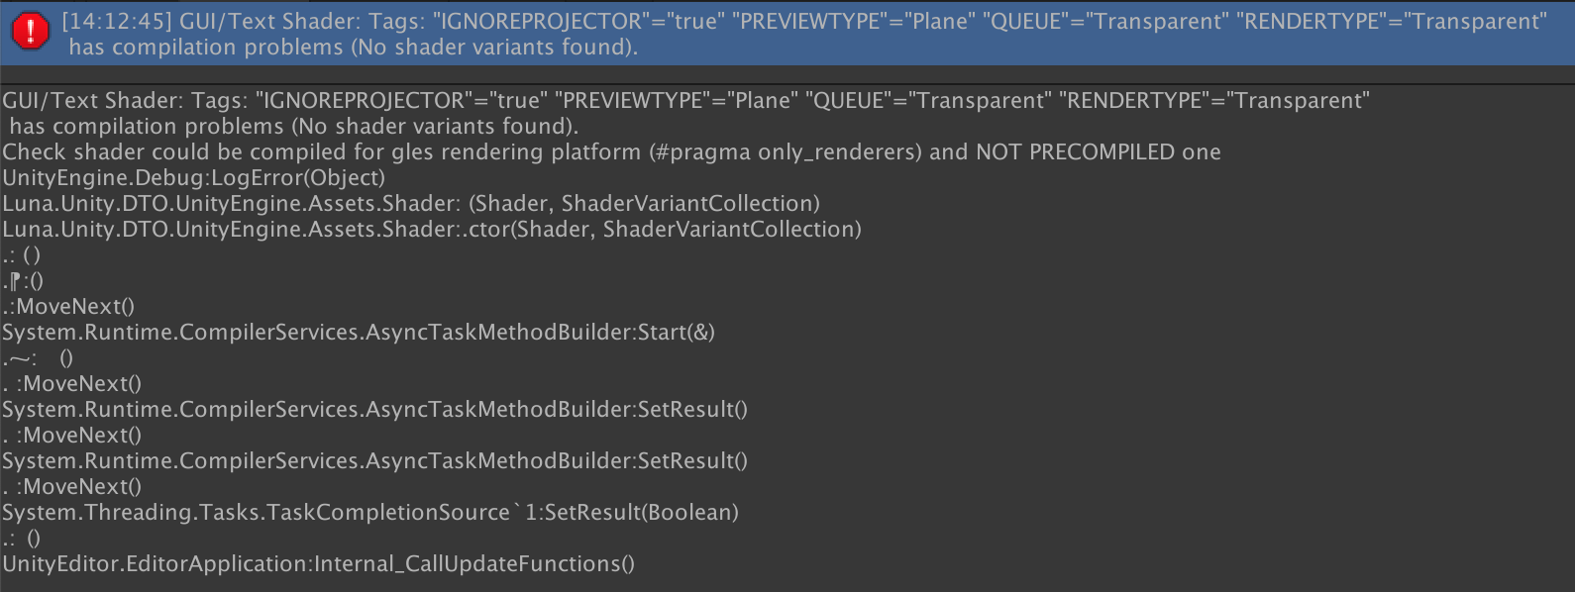This screenshot has width=1575, height=592.
Task: Click the red error icon
Action: pyautogui.click(x=31, y=33)
